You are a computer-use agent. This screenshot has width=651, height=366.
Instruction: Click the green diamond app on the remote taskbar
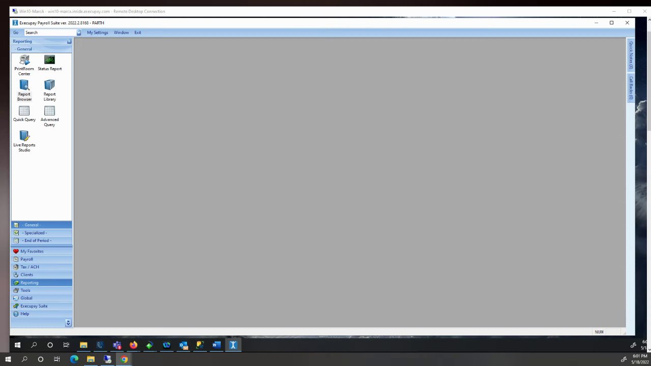pos(150,345)
